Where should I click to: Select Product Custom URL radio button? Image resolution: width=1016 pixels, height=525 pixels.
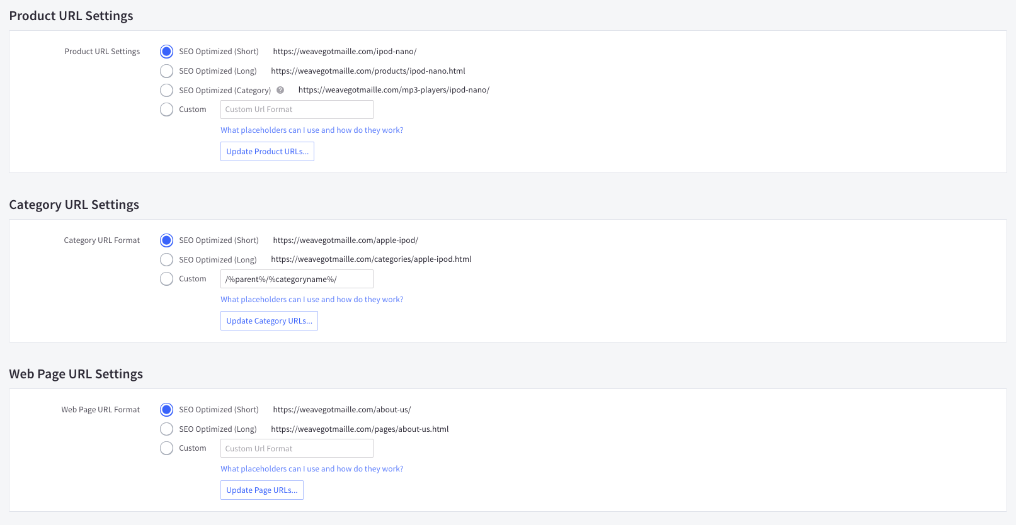click(x=166, y=110)
